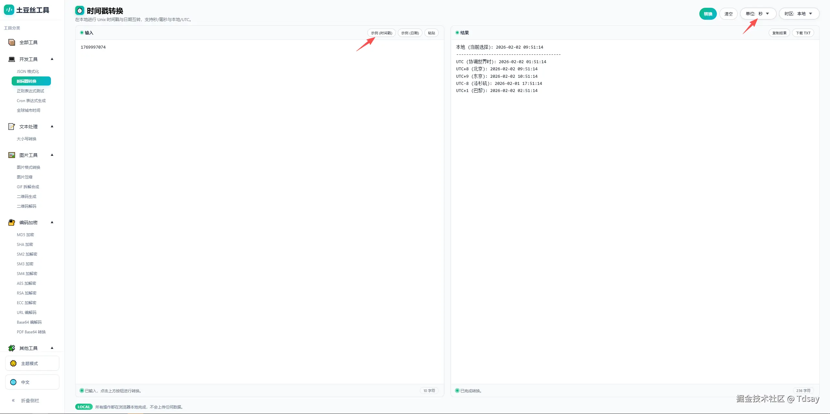
Task: Click the globe icon for 中文 language
Action: (x=13, y=382)
